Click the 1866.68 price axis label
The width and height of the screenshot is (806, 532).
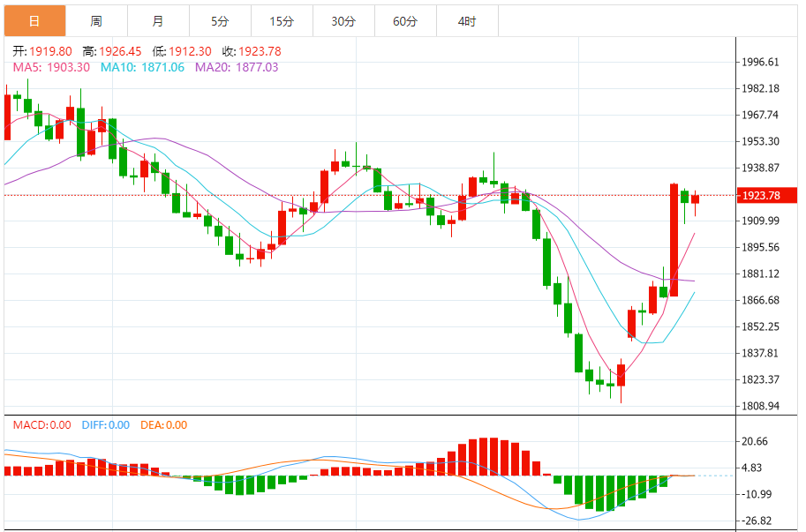point(760,300)
